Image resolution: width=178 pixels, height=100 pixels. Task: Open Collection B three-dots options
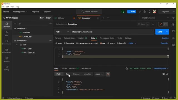coord(50,41)
